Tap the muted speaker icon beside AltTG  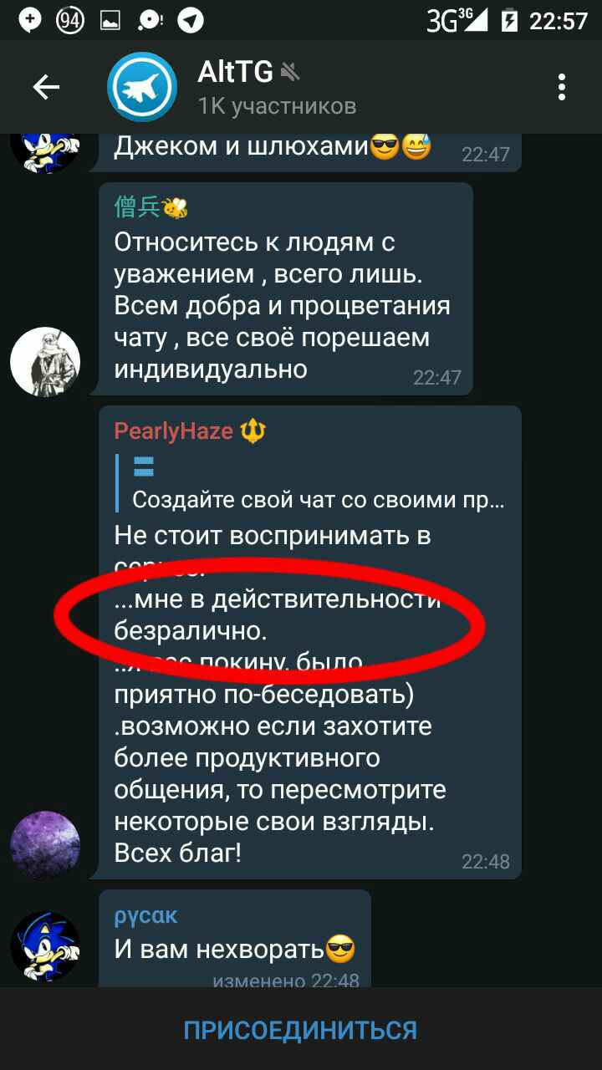pos(290,73)
